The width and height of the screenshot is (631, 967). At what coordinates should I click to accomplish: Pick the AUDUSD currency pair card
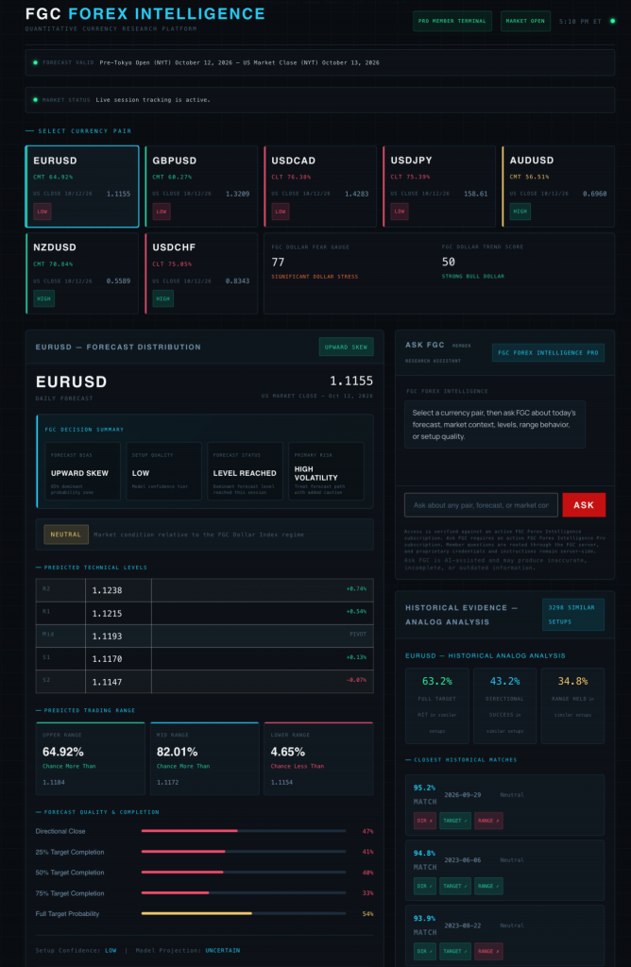tap(558, 186)
